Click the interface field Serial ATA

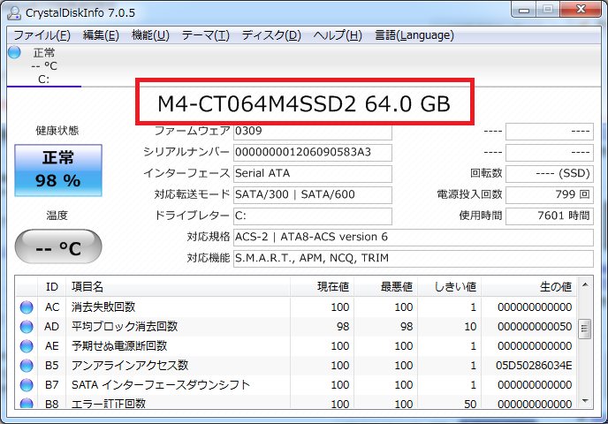point(313,174)
